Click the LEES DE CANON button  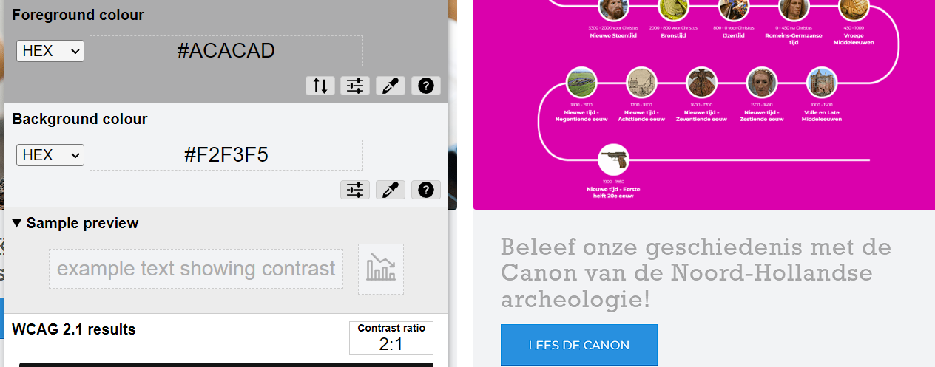click(579, 345)
